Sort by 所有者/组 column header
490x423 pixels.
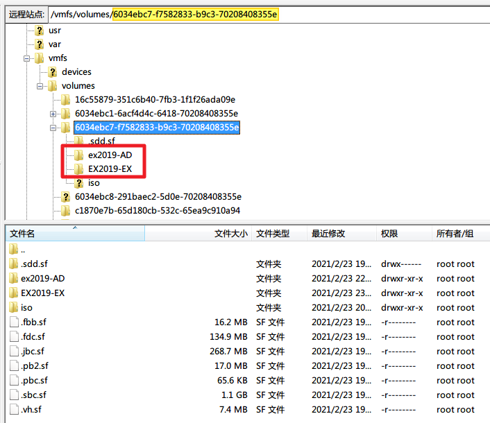461,234
